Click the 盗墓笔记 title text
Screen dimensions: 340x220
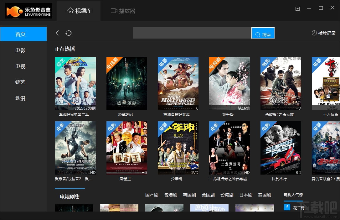pyautogui.click(x=125, y=115)
